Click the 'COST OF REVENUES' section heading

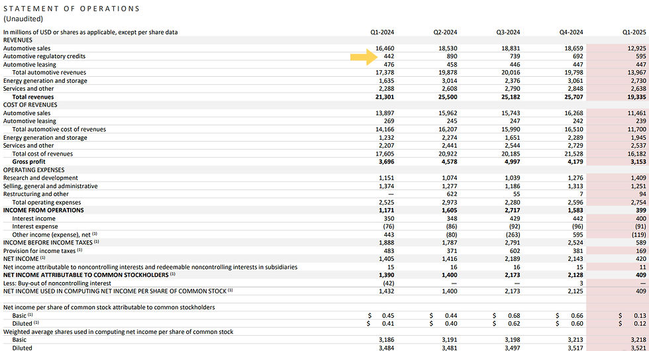click(x=30, y=105)
